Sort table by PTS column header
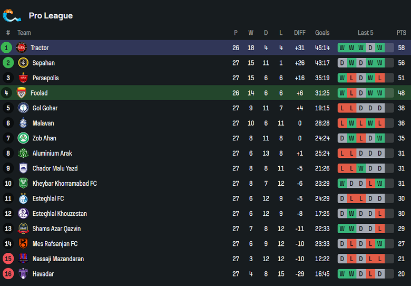This screenshot has height=286, width=411. (402, 33)
